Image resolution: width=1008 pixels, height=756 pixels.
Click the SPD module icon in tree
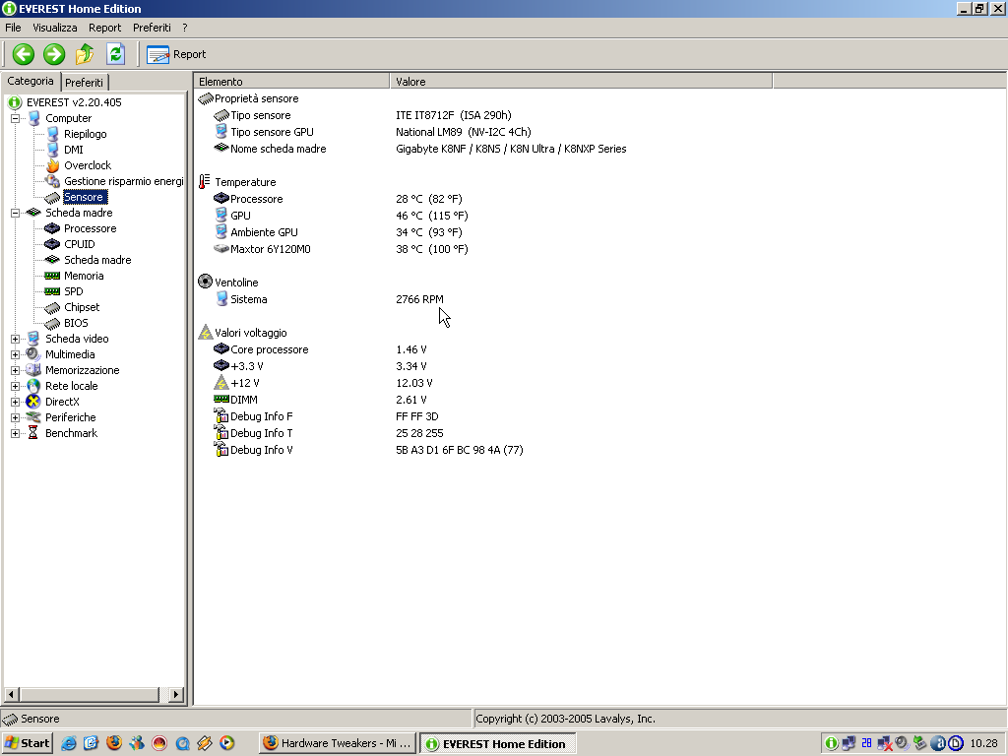(x=52, y=291)
